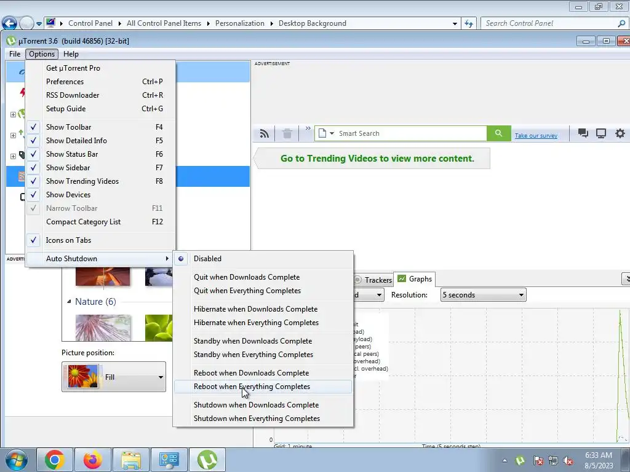Open the Resolution 5 seconds dropdown
This screenshot has height=472, width=630.
coord(484,295)
